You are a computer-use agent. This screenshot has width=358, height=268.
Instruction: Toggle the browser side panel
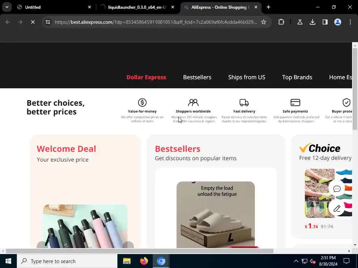pyautogui.click(x=325, y=22)
